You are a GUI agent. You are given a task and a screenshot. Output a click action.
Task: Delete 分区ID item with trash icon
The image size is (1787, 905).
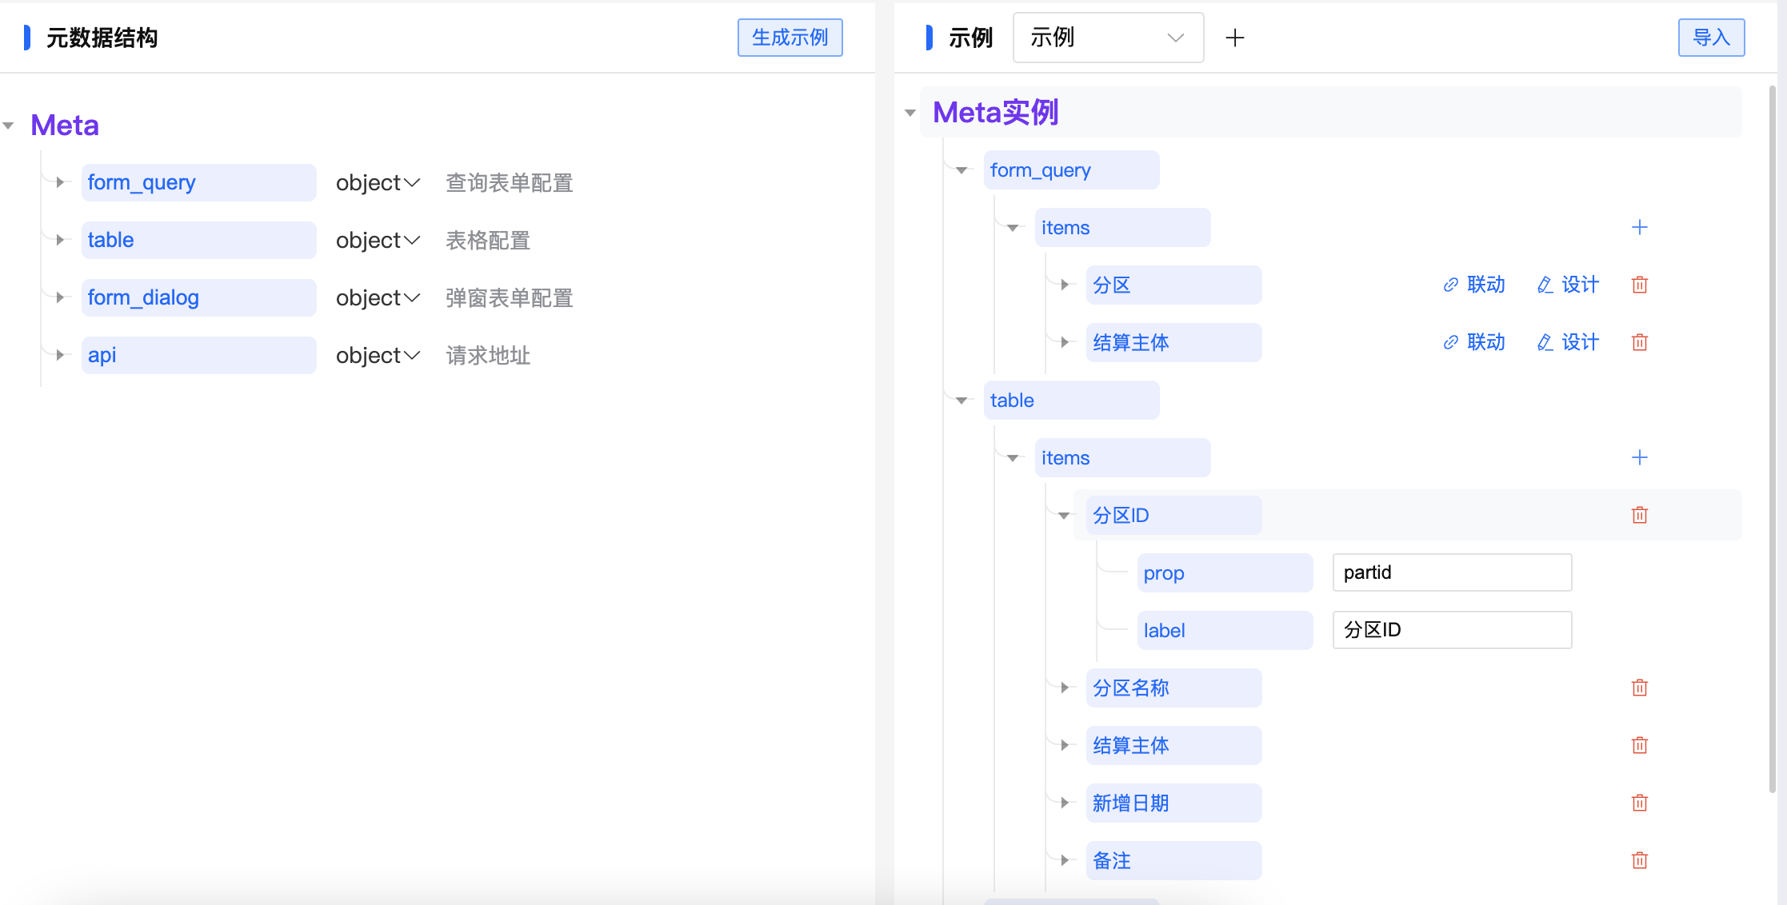(1640, 515)
